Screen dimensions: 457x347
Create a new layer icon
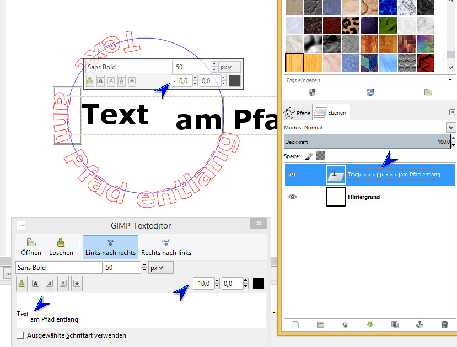296,324
